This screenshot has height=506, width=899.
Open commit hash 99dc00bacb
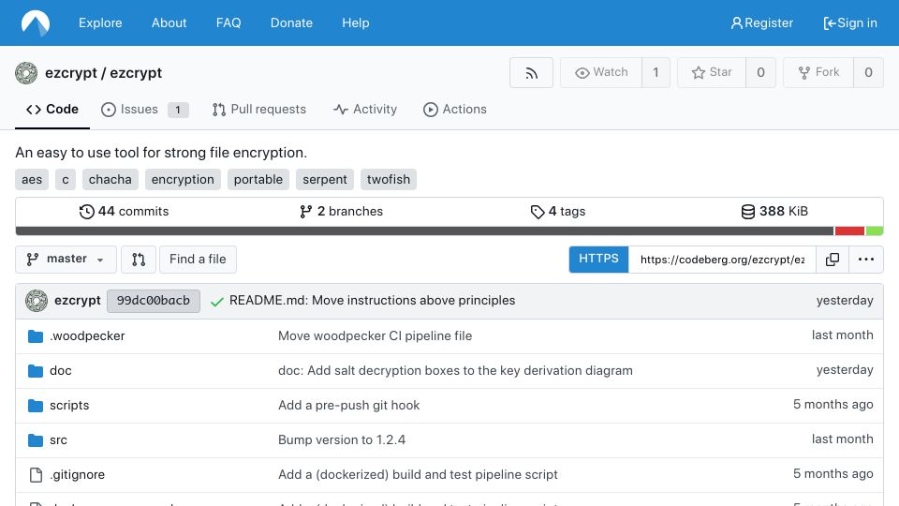click(153, 301)
